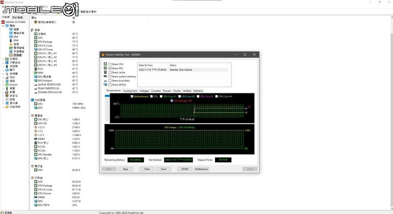The height and width of the screenshot is (214, 393).
Task: Expand the tree node second above DirectX
Action: pyautogui.click(x=3, y=77)
